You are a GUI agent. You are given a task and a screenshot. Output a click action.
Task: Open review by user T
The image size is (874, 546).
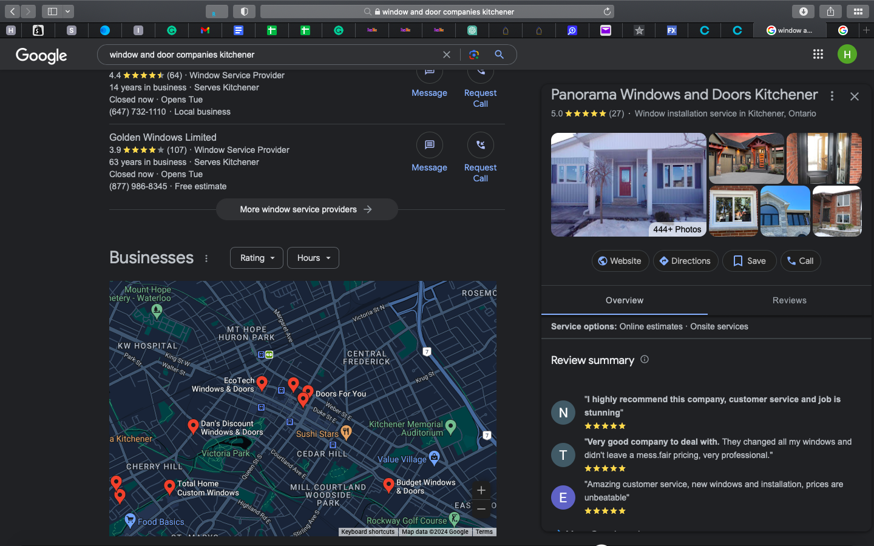[563, 455]
